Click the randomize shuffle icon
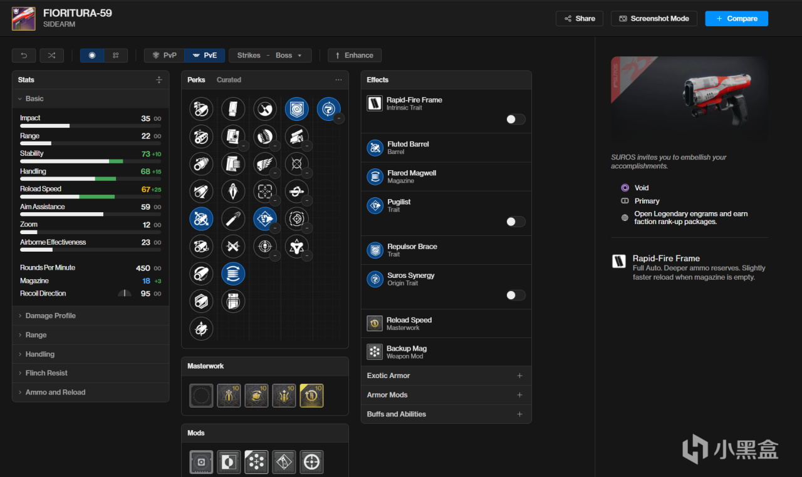The image size is (802, 477). 51,55
